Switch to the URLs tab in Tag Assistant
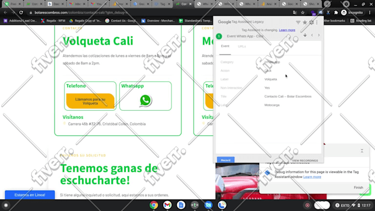Viewport: 375px width, 211px height. click(x=242, y=46)
